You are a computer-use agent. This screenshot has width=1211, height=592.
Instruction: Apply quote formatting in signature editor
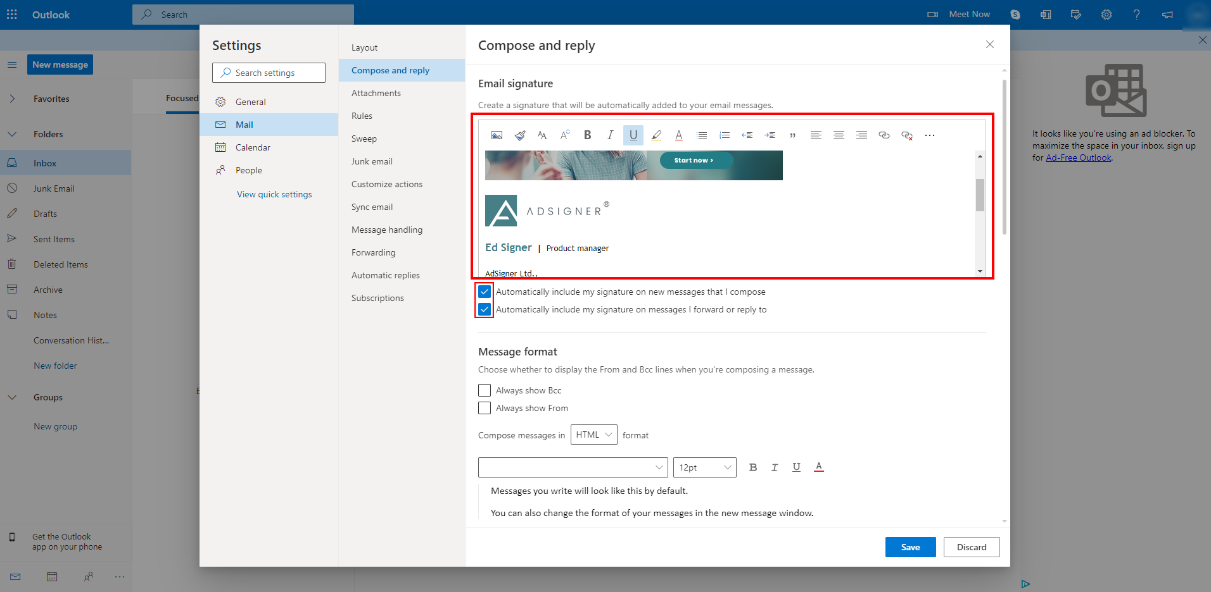pos(793,135)
